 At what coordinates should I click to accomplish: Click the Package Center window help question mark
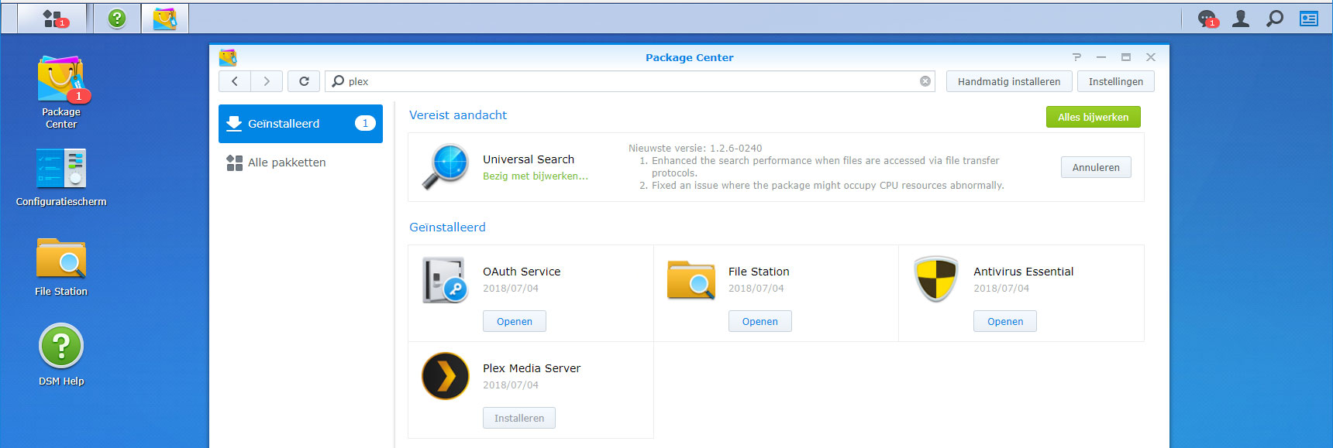1076,57
